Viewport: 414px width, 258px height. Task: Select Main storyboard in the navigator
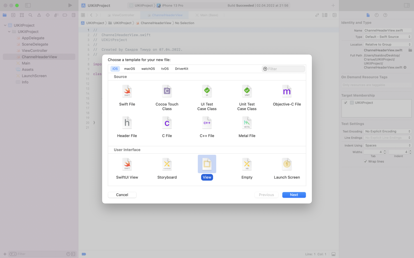coord(26,63)
